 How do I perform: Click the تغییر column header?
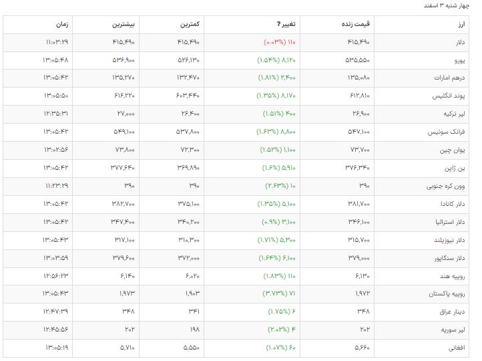pos(286,25)
